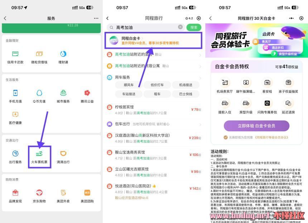
Task: Open 柠桉居宾馆 hotel result
Action: pos(153,110)
